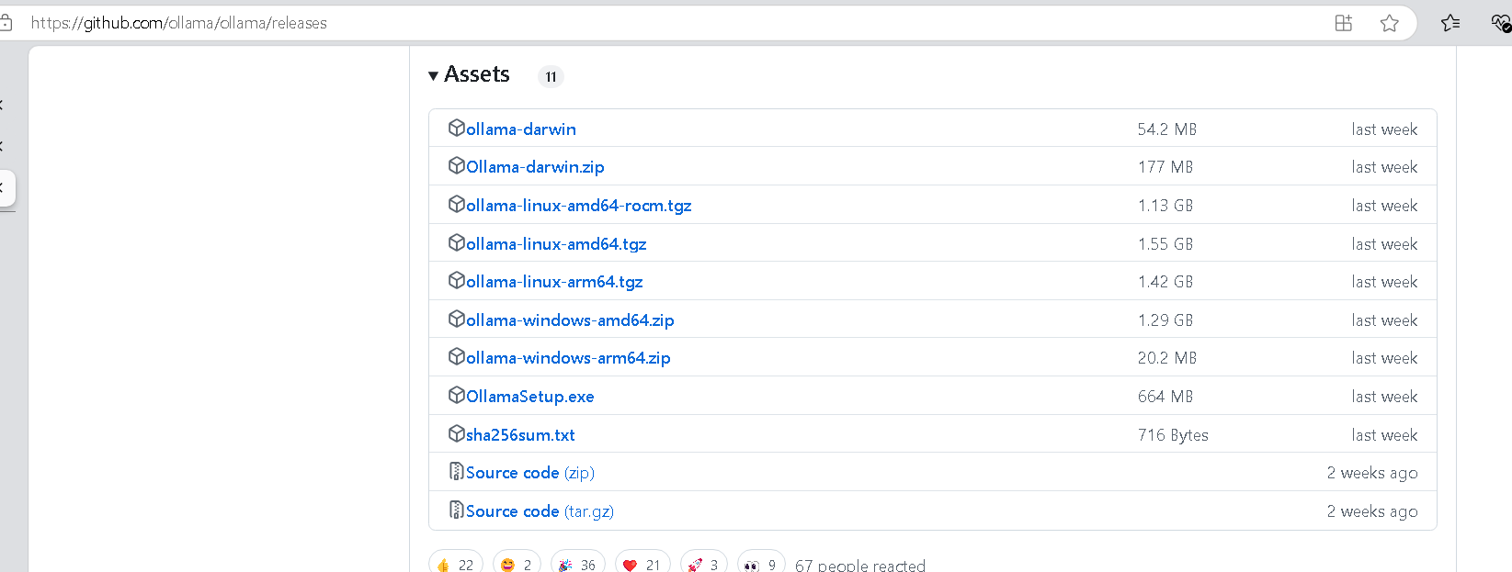Click package icon beside OllamaSetup.exe
The image size is (1512, 572).
coord(456,395)
